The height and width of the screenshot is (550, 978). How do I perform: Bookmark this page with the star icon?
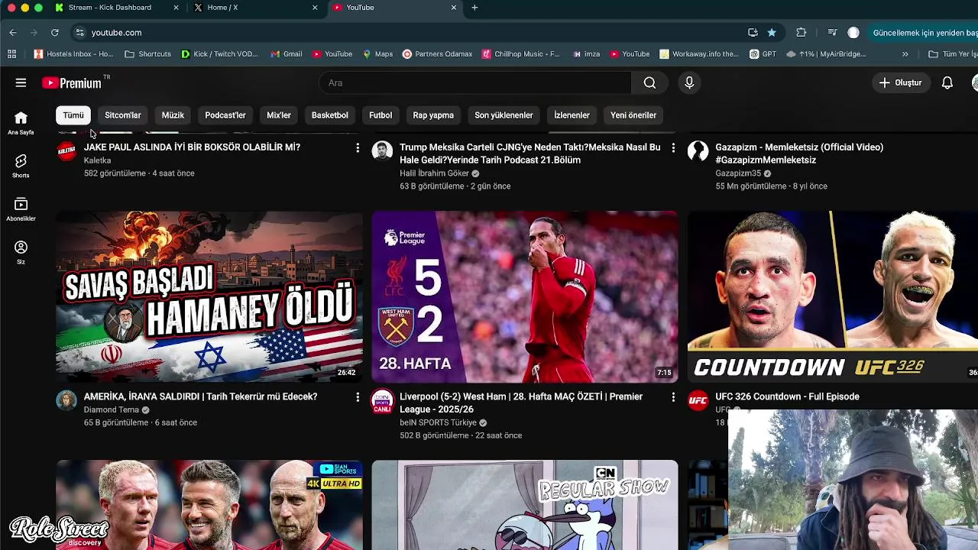coord(772,33)
